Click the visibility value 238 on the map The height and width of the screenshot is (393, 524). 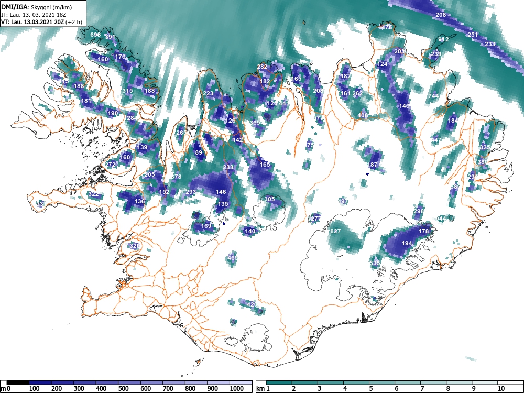coord(228,167)
